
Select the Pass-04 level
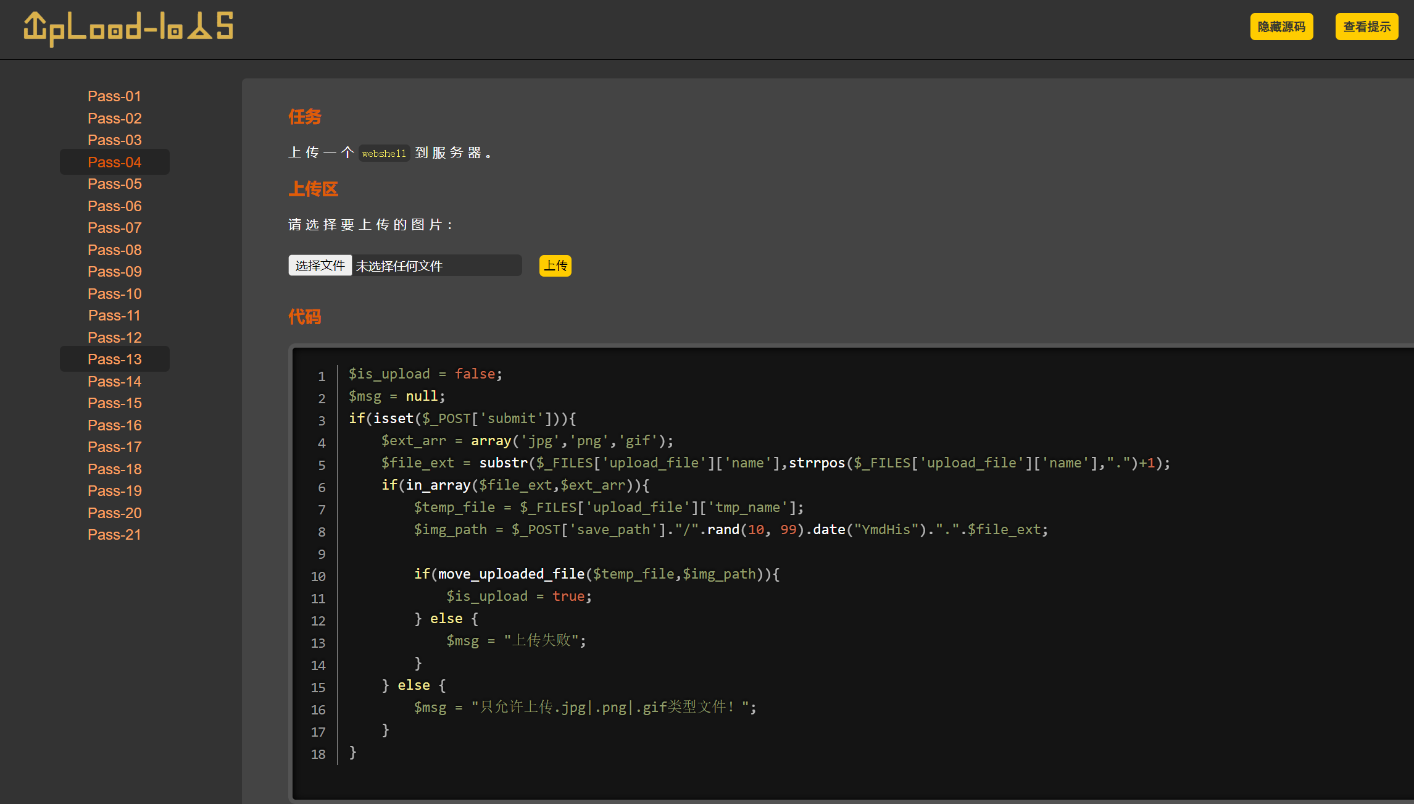coord(114,162)
